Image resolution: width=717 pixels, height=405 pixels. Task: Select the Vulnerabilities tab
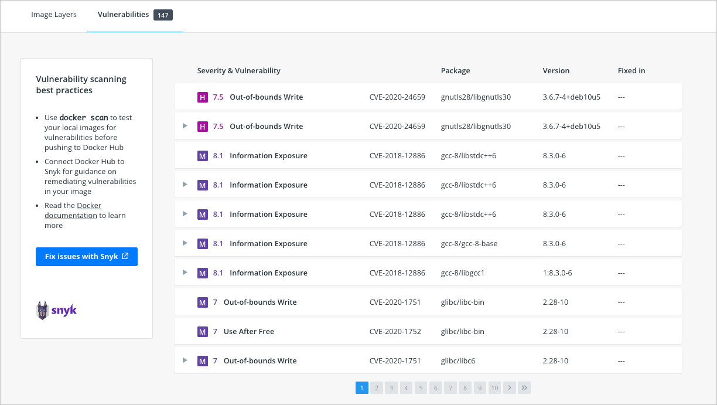pyautogui.click(x=123, y=15)
